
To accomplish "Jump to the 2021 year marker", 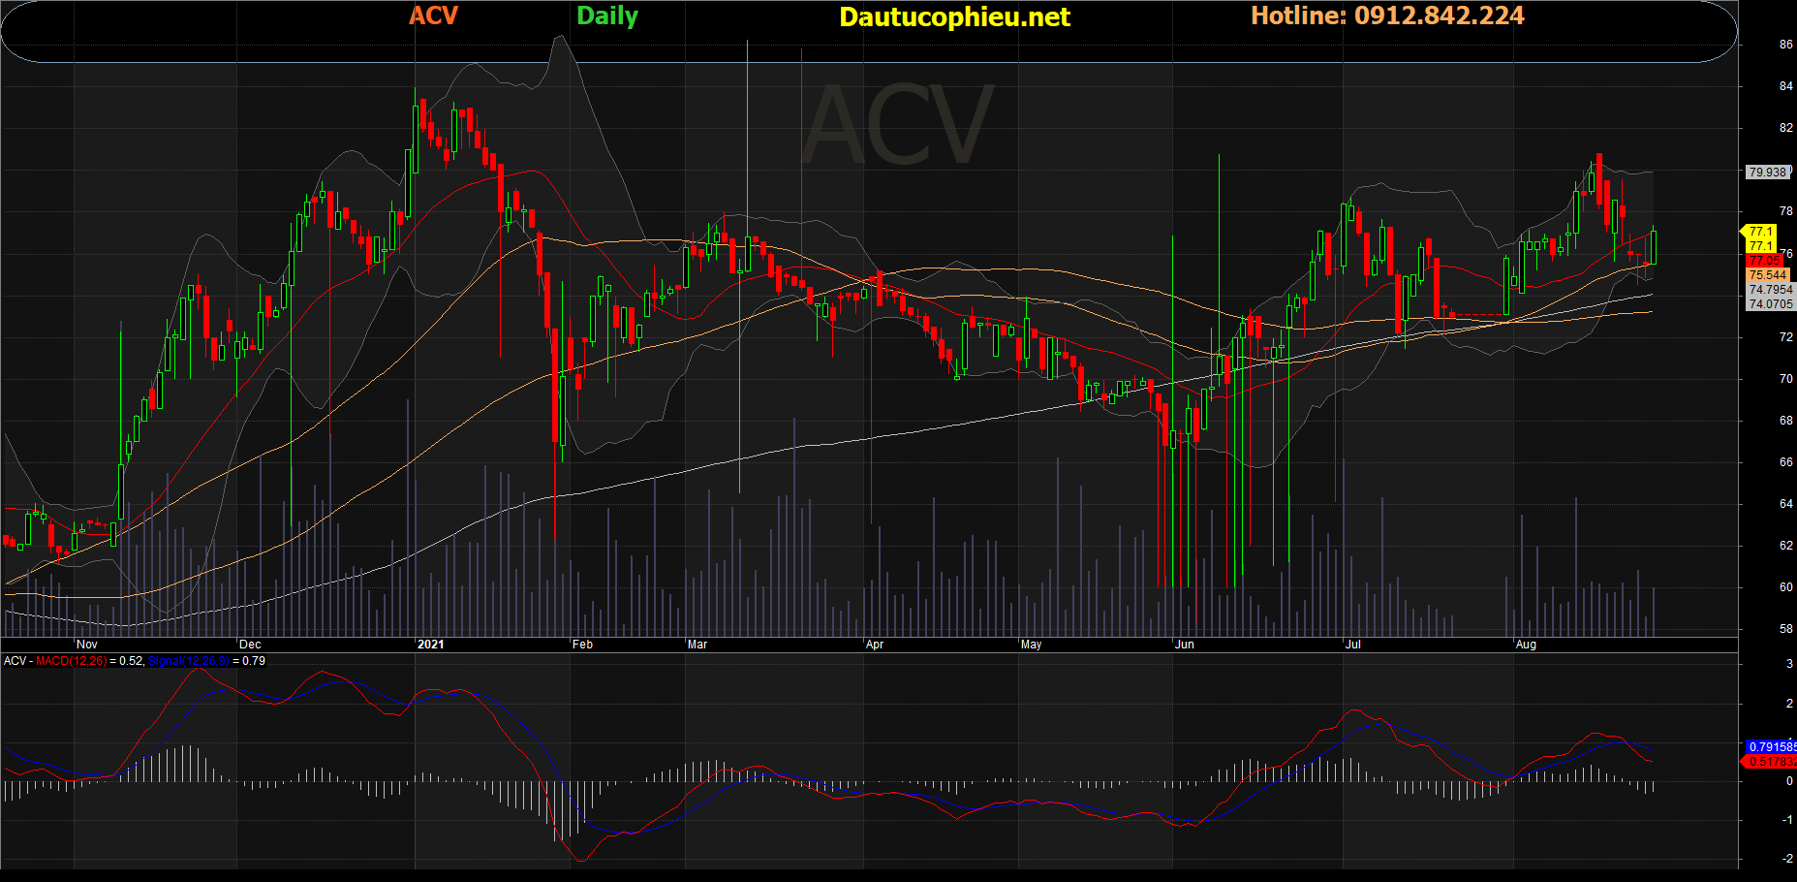I will 430,645.
